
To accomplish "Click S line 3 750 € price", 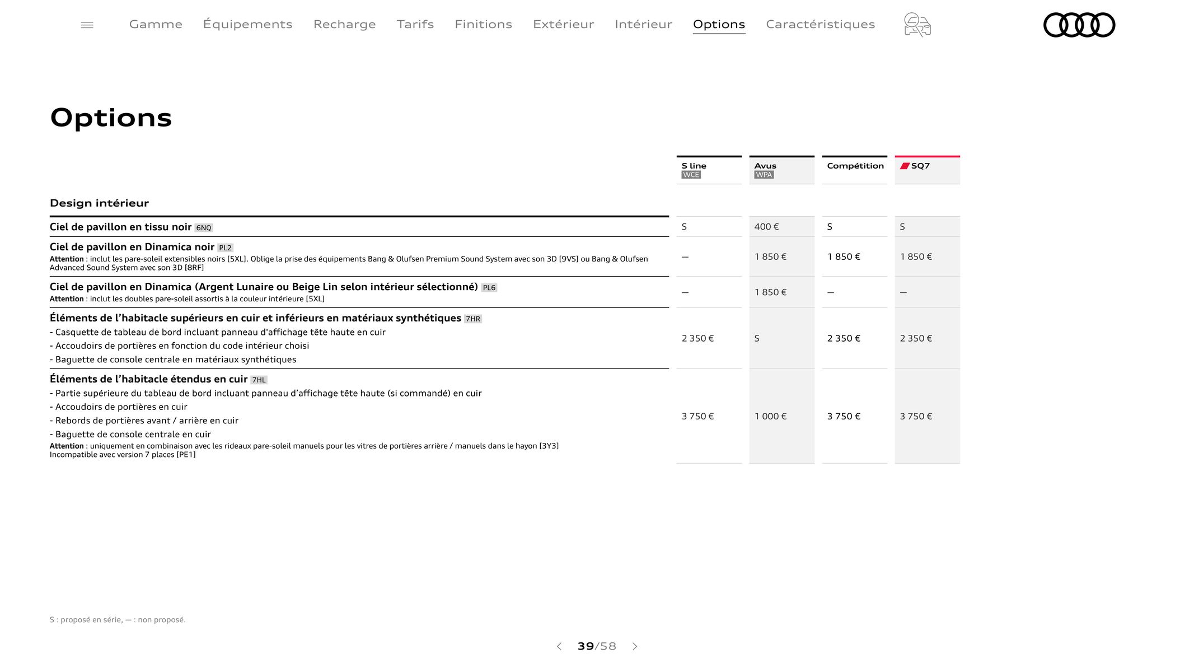I will coord(697,416).
